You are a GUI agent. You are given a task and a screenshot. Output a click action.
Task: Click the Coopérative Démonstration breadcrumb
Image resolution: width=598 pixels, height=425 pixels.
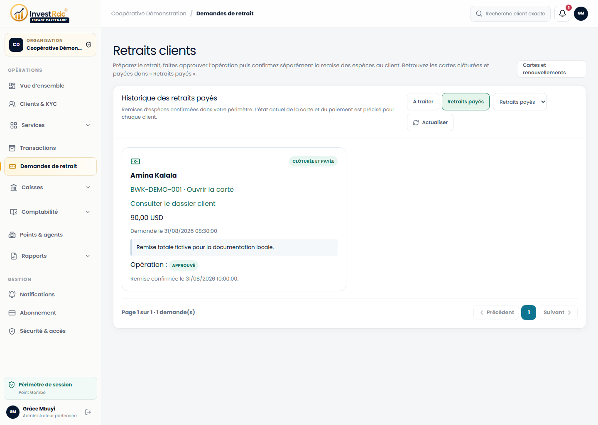pos(149,14)
